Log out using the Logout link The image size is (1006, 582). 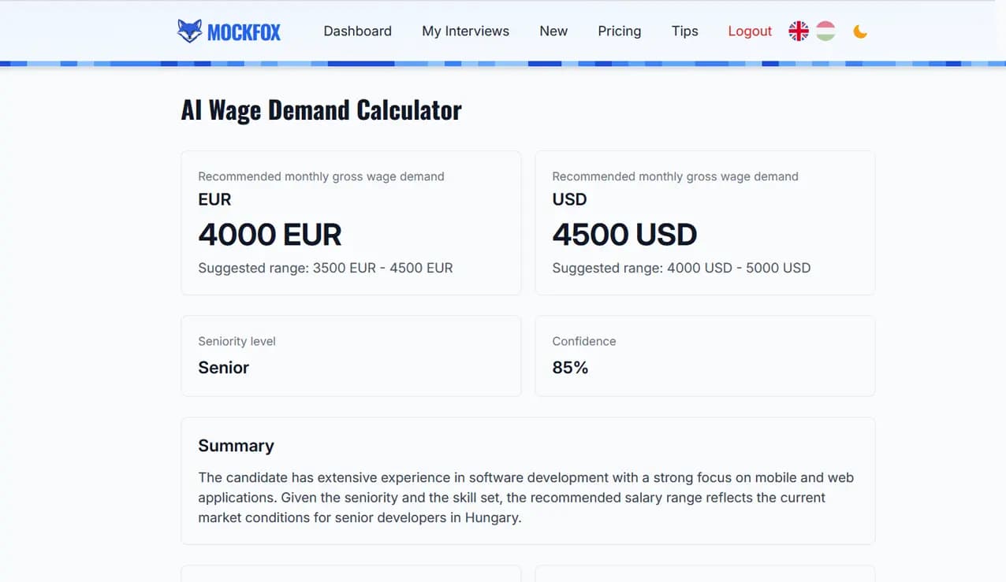pyautogui.click(x=750, y=32)
